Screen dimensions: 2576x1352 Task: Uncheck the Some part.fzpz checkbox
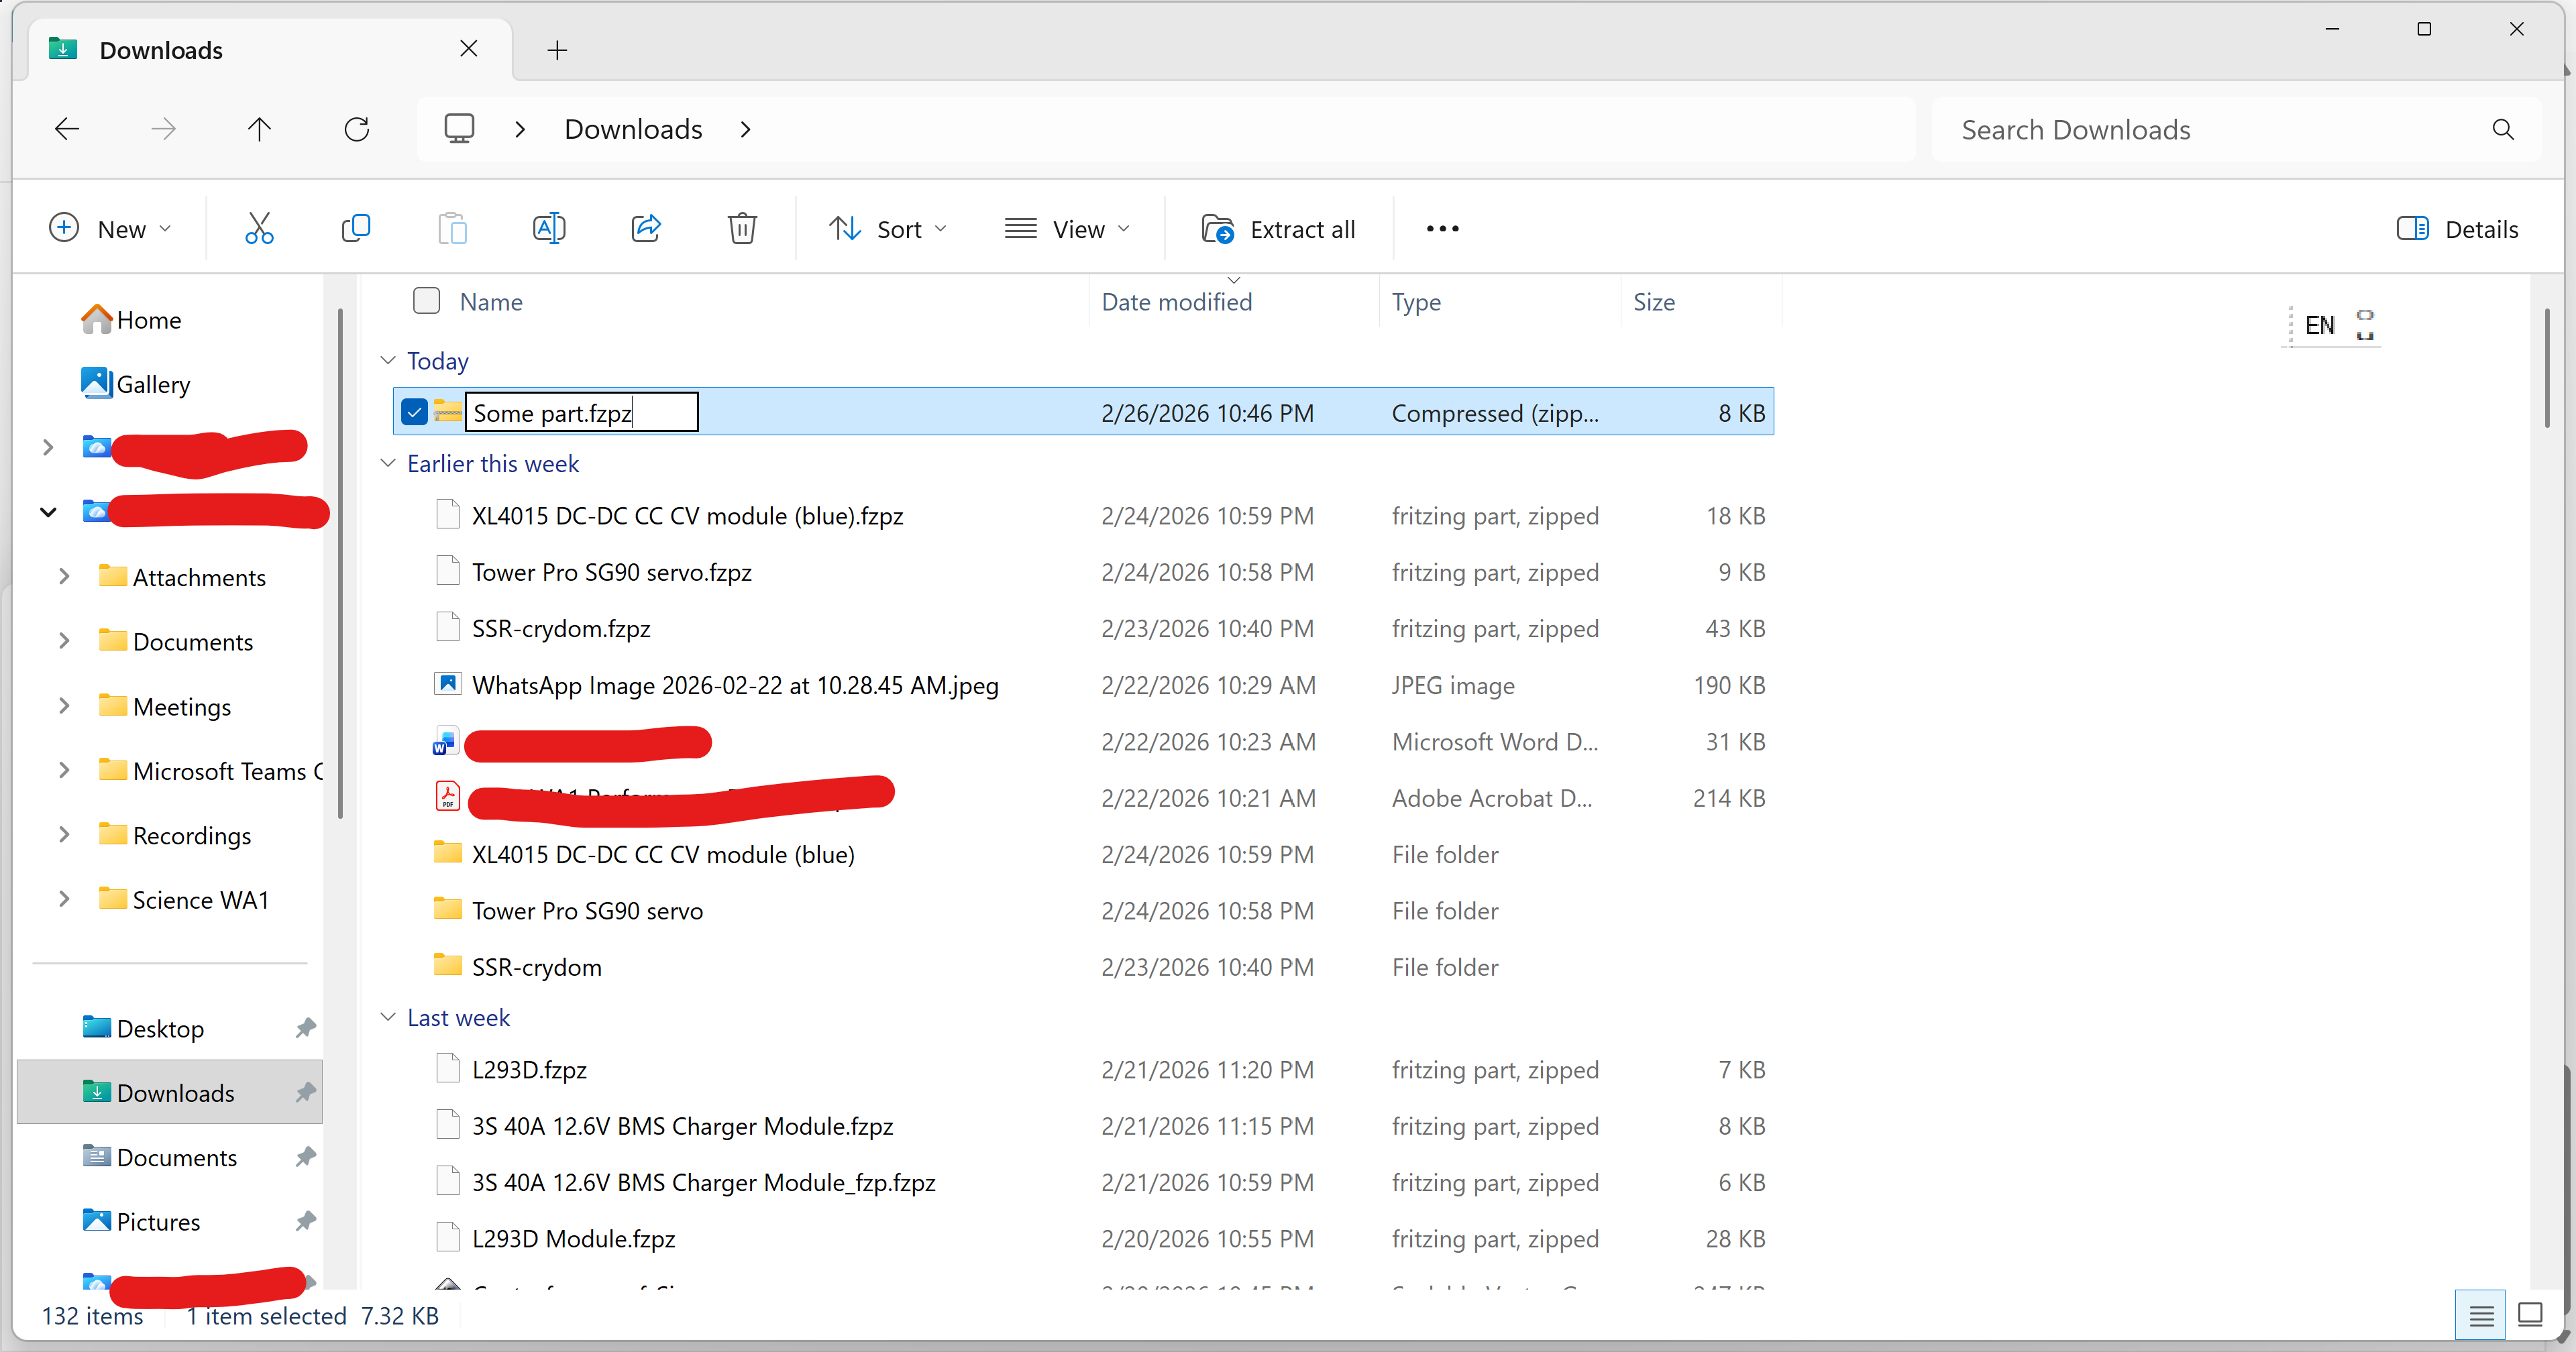pos(414,412)
